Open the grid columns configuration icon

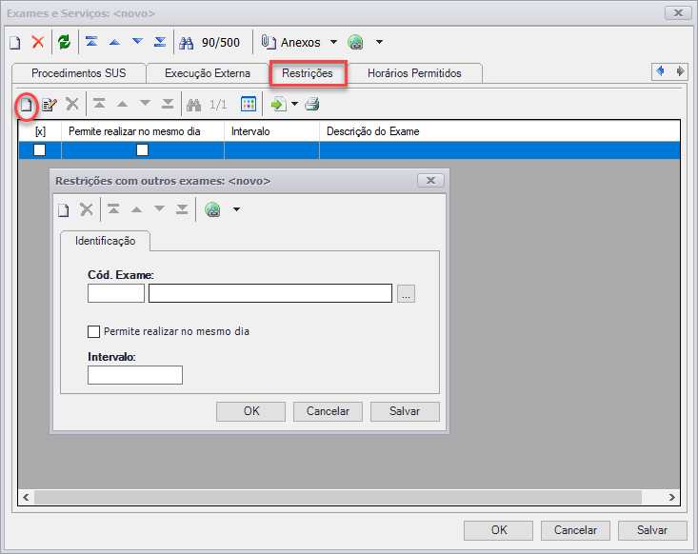(x=249, y=105)
